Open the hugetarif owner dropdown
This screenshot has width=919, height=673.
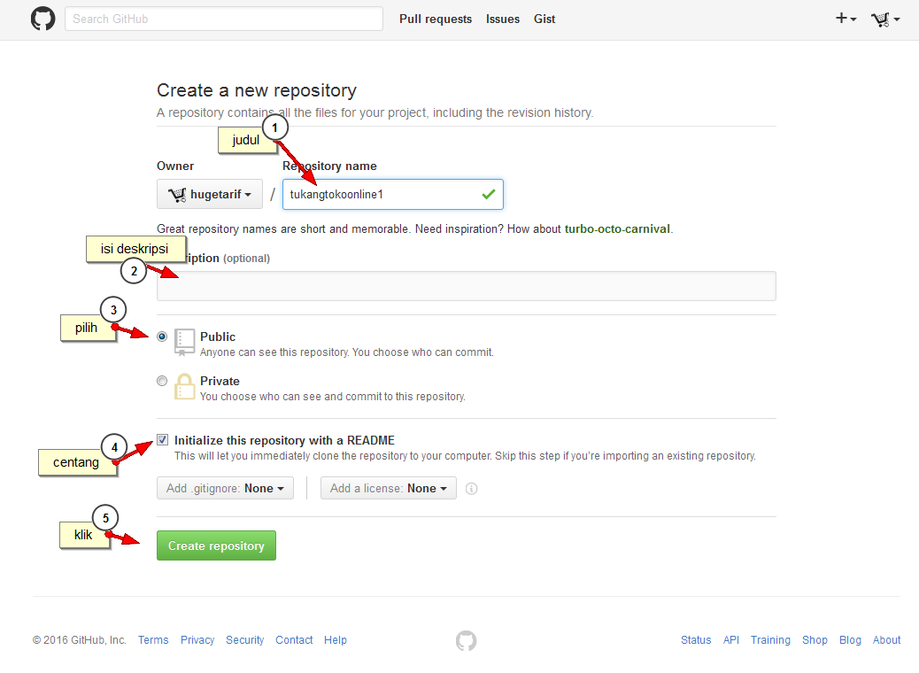point(210,194)
